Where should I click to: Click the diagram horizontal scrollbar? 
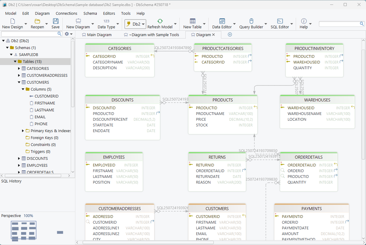click(x=148, y=242)
